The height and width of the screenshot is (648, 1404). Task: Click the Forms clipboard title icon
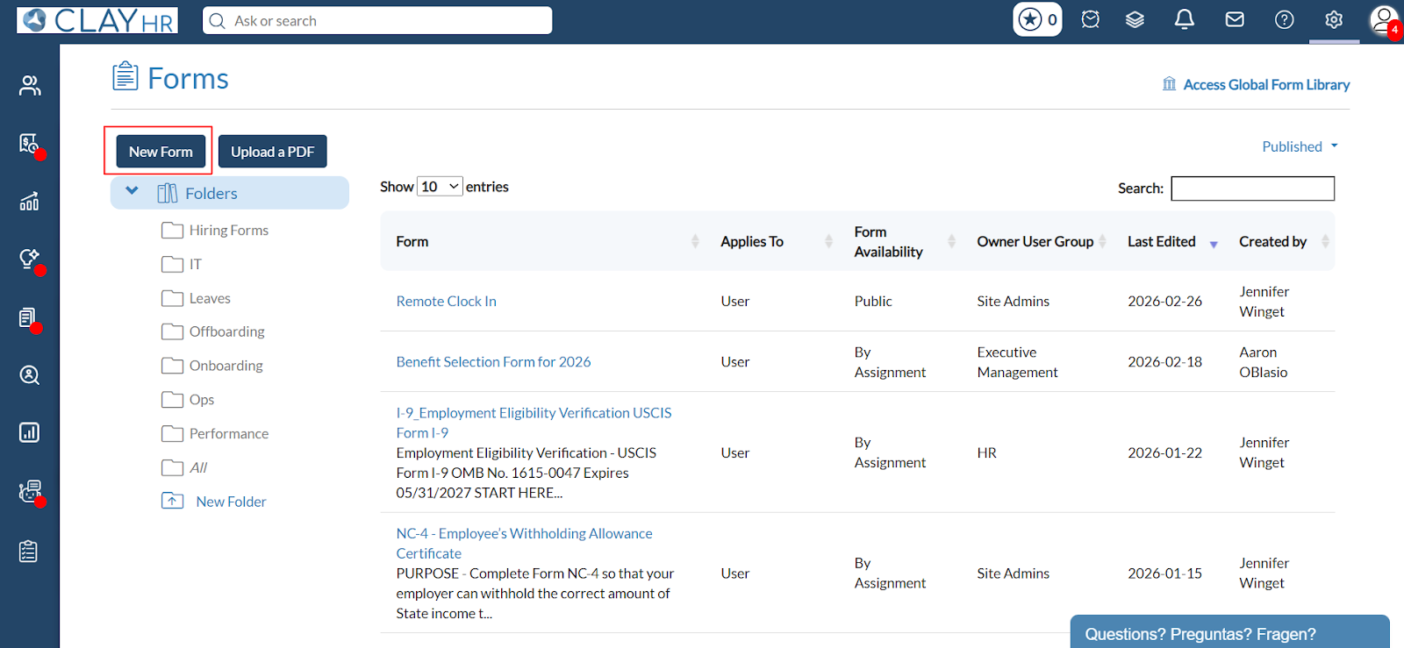[x=125, y=76]
